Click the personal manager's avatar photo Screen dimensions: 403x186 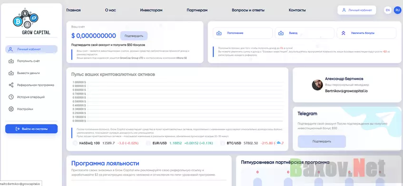[317, 85]
